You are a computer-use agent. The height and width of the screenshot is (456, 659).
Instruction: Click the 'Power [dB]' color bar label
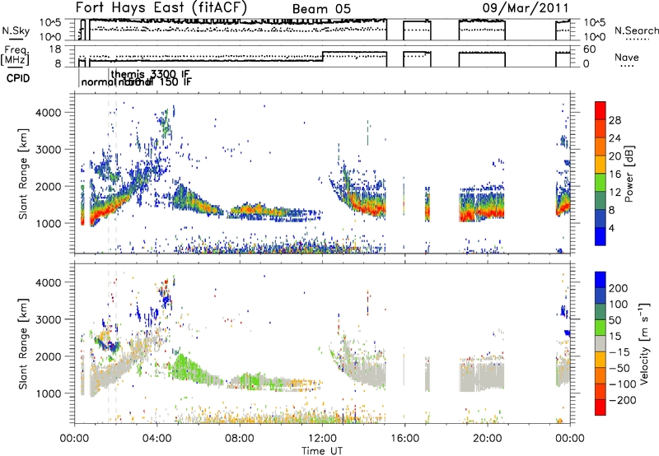(x=629, y=174)
